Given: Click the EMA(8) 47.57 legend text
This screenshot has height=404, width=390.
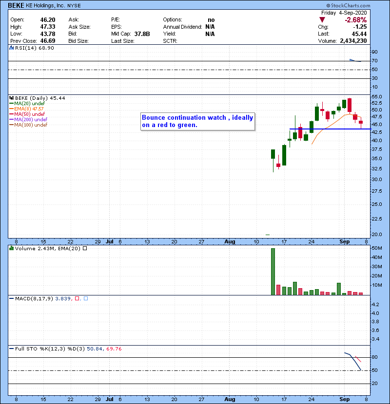Looking at the screenshot, I should tap(29, 109).
